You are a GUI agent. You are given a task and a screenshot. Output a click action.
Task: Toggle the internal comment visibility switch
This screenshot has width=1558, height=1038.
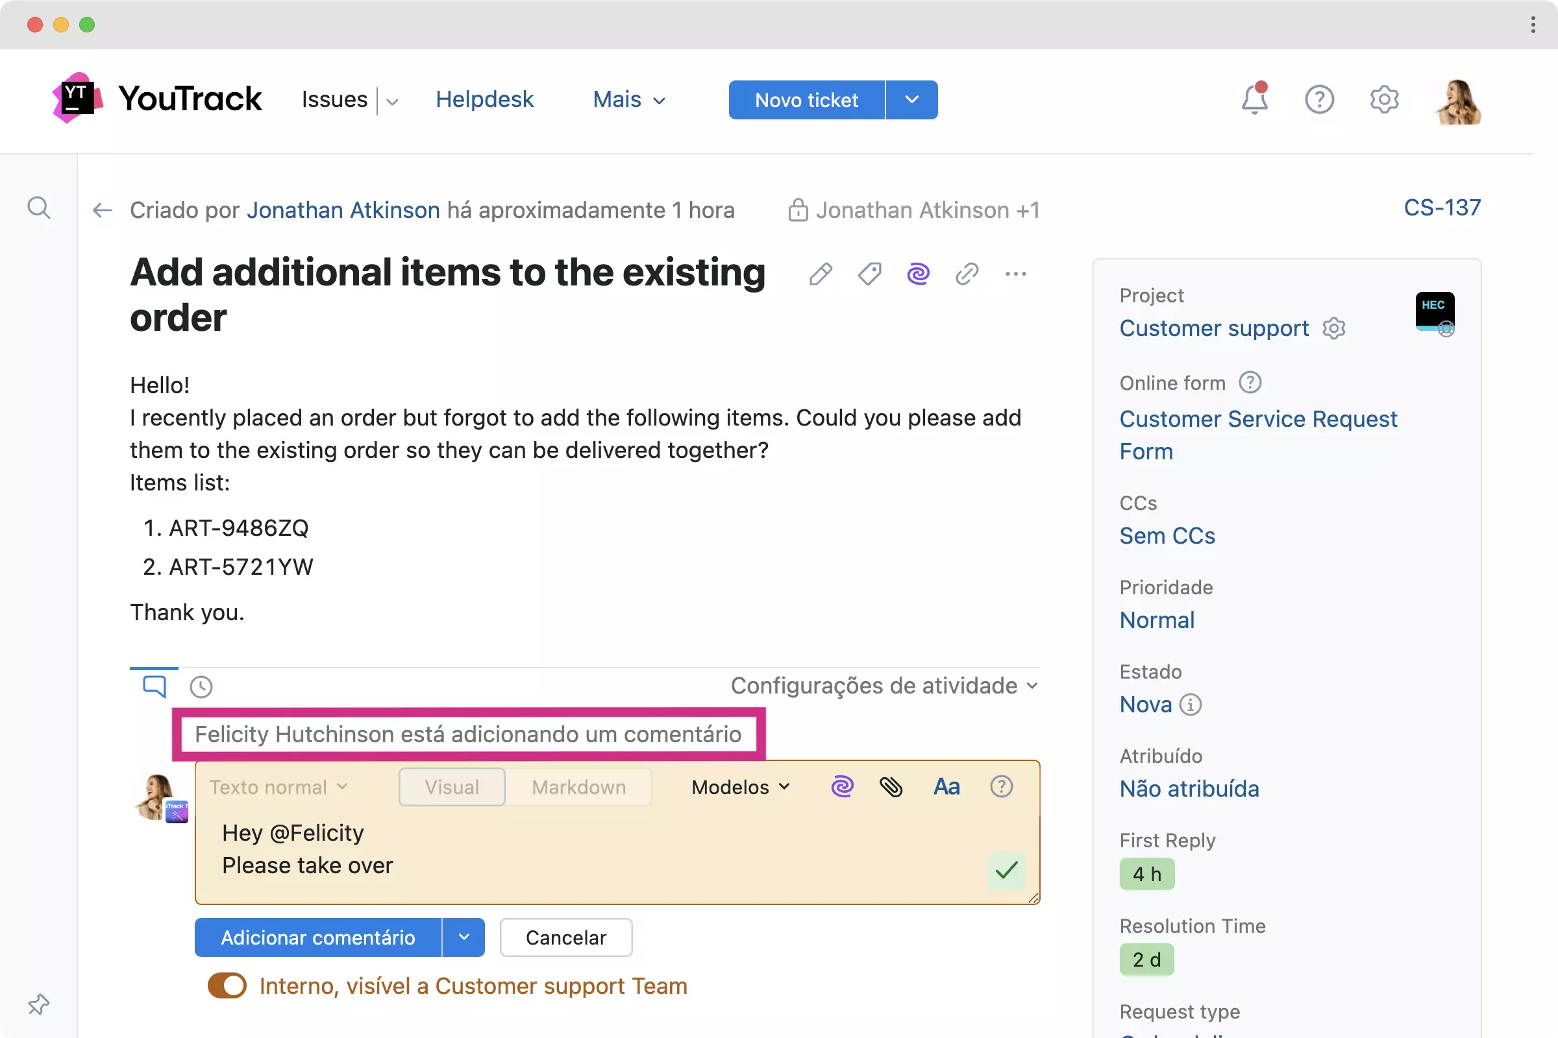click(x=227, y=985)
